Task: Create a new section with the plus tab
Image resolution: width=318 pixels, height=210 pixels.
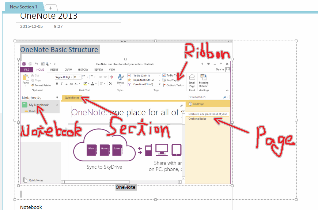Action: click(x=51, y=8)
